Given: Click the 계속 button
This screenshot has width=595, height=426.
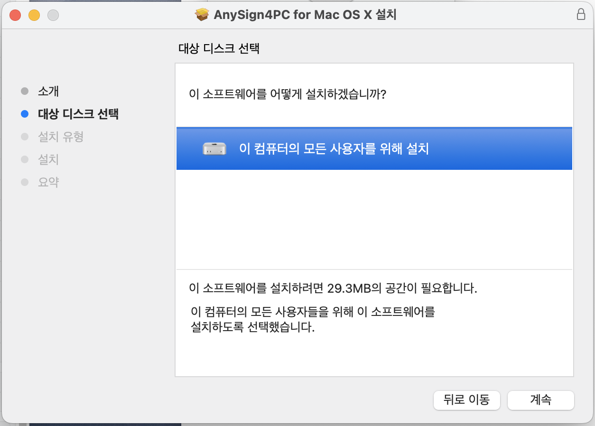Looking at the screenshot, I should click(540, 400).
